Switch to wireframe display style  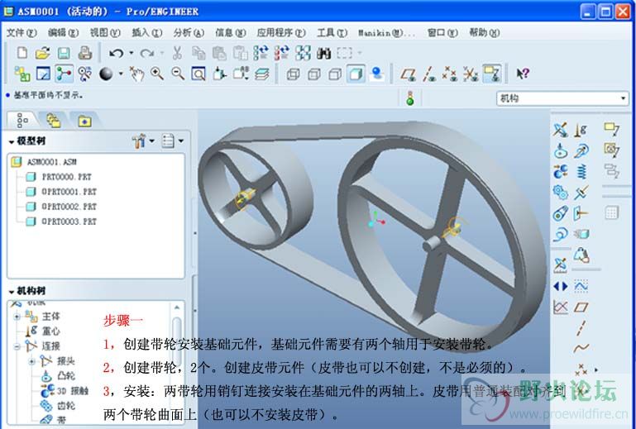(293, 74)
